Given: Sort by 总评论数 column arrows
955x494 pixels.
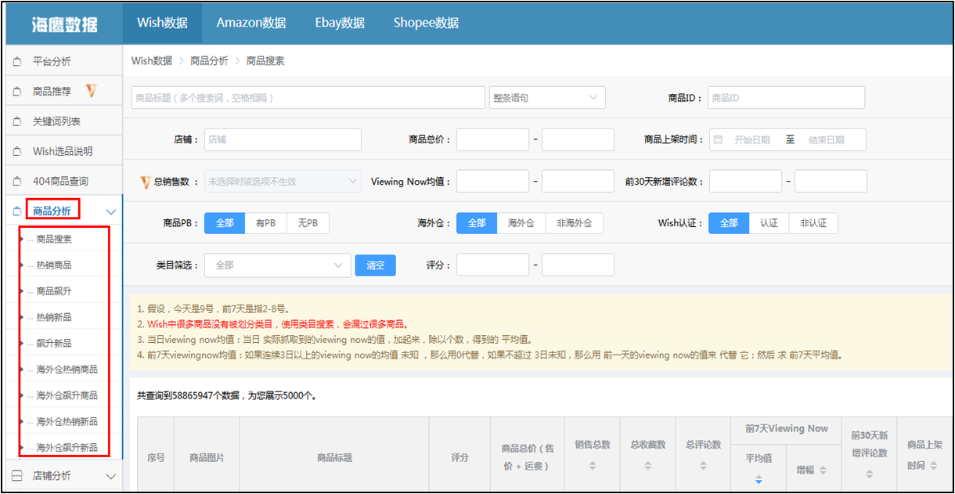Looking at the screenshot, I should point(702,466).
